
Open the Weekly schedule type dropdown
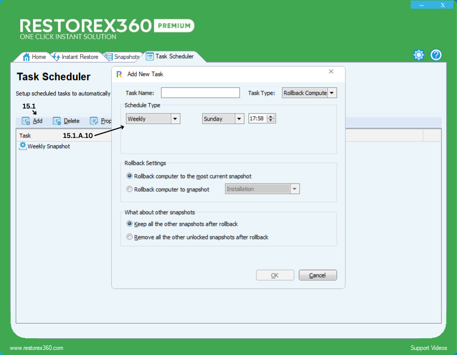175,119
